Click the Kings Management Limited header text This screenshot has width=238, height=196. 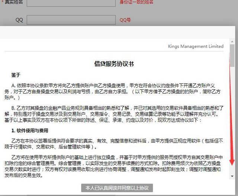[196, 46]
